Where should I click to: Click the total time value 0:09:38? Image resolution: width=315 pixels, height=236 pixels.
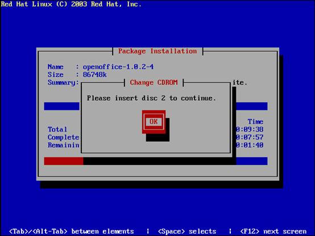coord(250,130)
